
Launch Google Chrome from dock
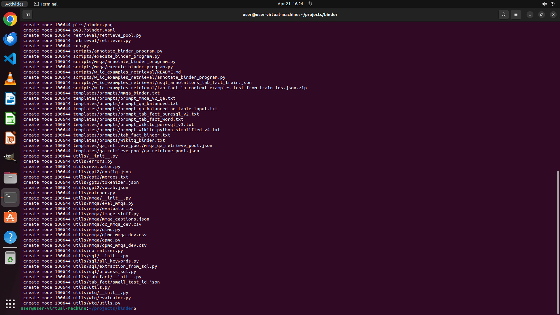tap(10, 19)
